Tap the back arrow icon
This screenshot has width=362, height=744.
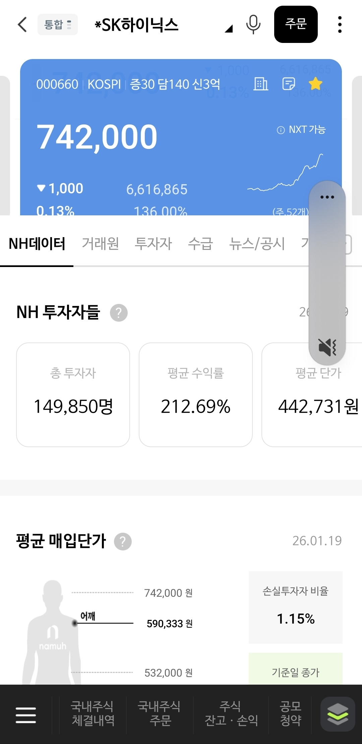point(22,24)
